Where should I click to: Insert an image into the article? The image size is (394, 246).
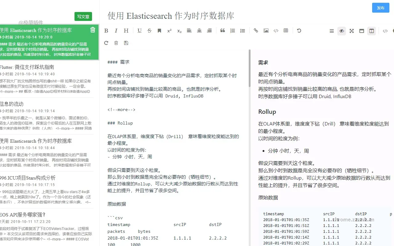click(266, 30)
